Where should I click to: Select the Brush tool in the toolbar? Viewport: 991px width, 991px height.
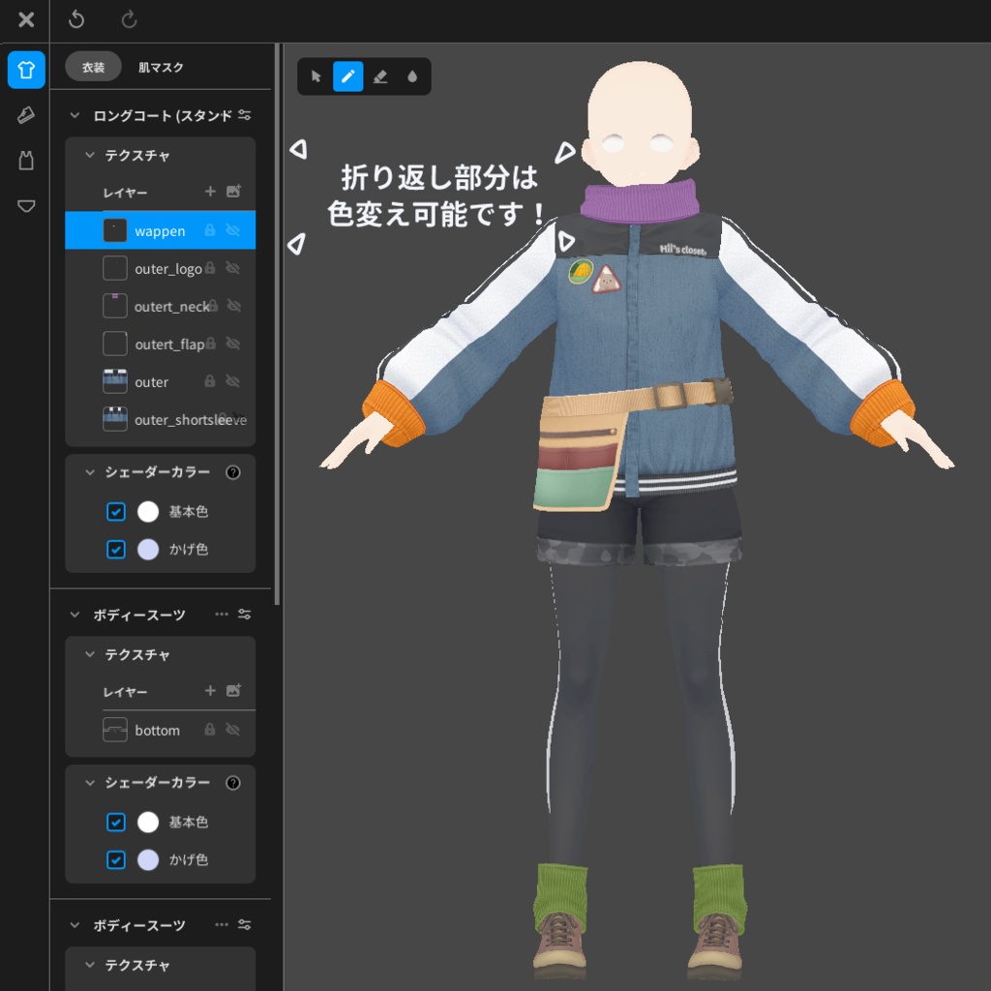(x=346, y=76)
